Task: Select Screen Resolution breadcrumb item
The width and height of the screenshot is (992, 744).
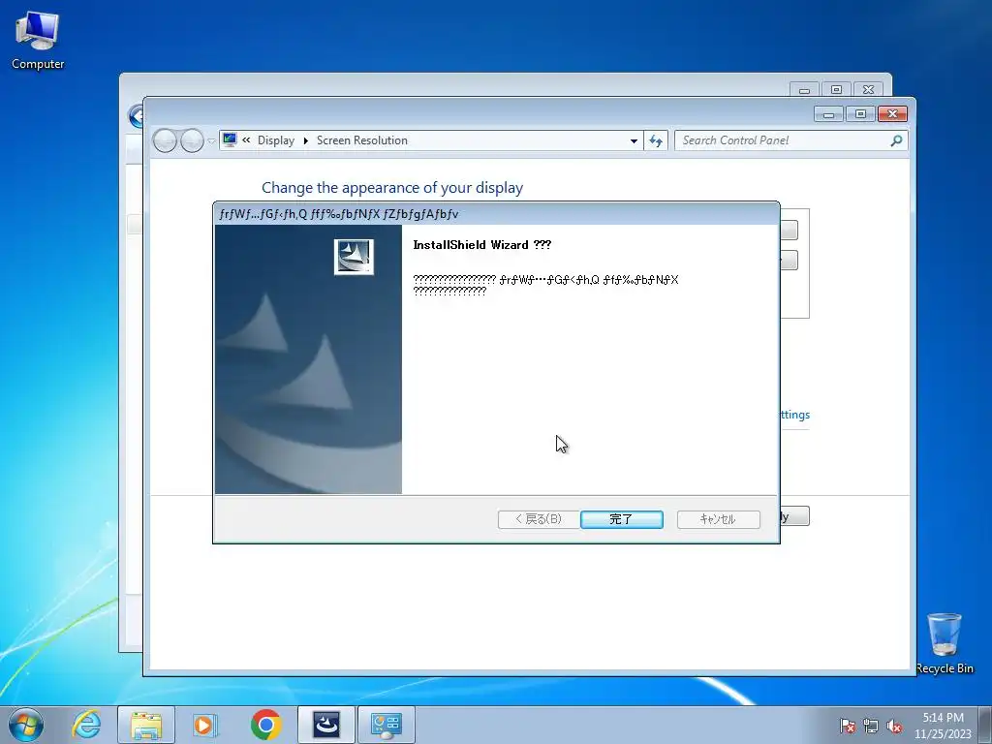Action: pos(362,140)
